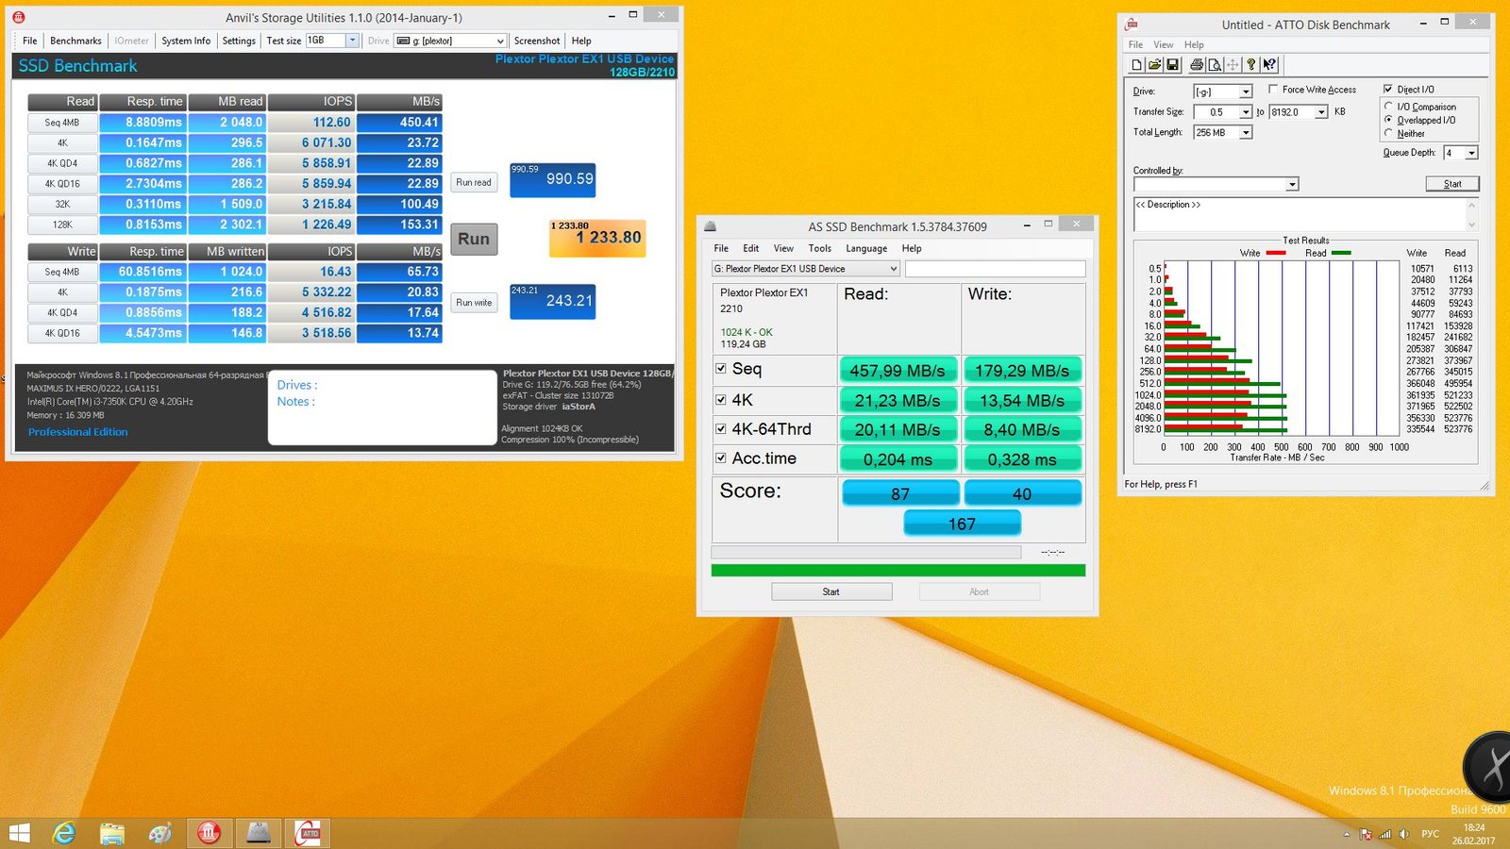Image resolution: width=1510 pixels, height=849 pixels.
Task: Click the volume speaker tray icon
Action: tap(1404, 834)
